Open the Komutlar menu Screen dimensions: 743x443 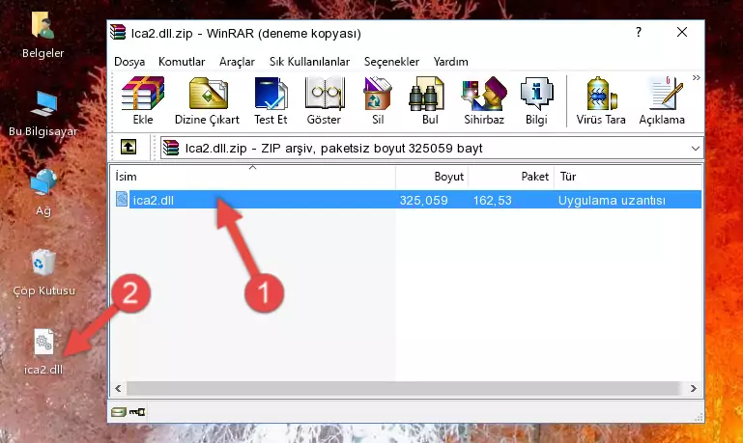(x=182, y=62)
